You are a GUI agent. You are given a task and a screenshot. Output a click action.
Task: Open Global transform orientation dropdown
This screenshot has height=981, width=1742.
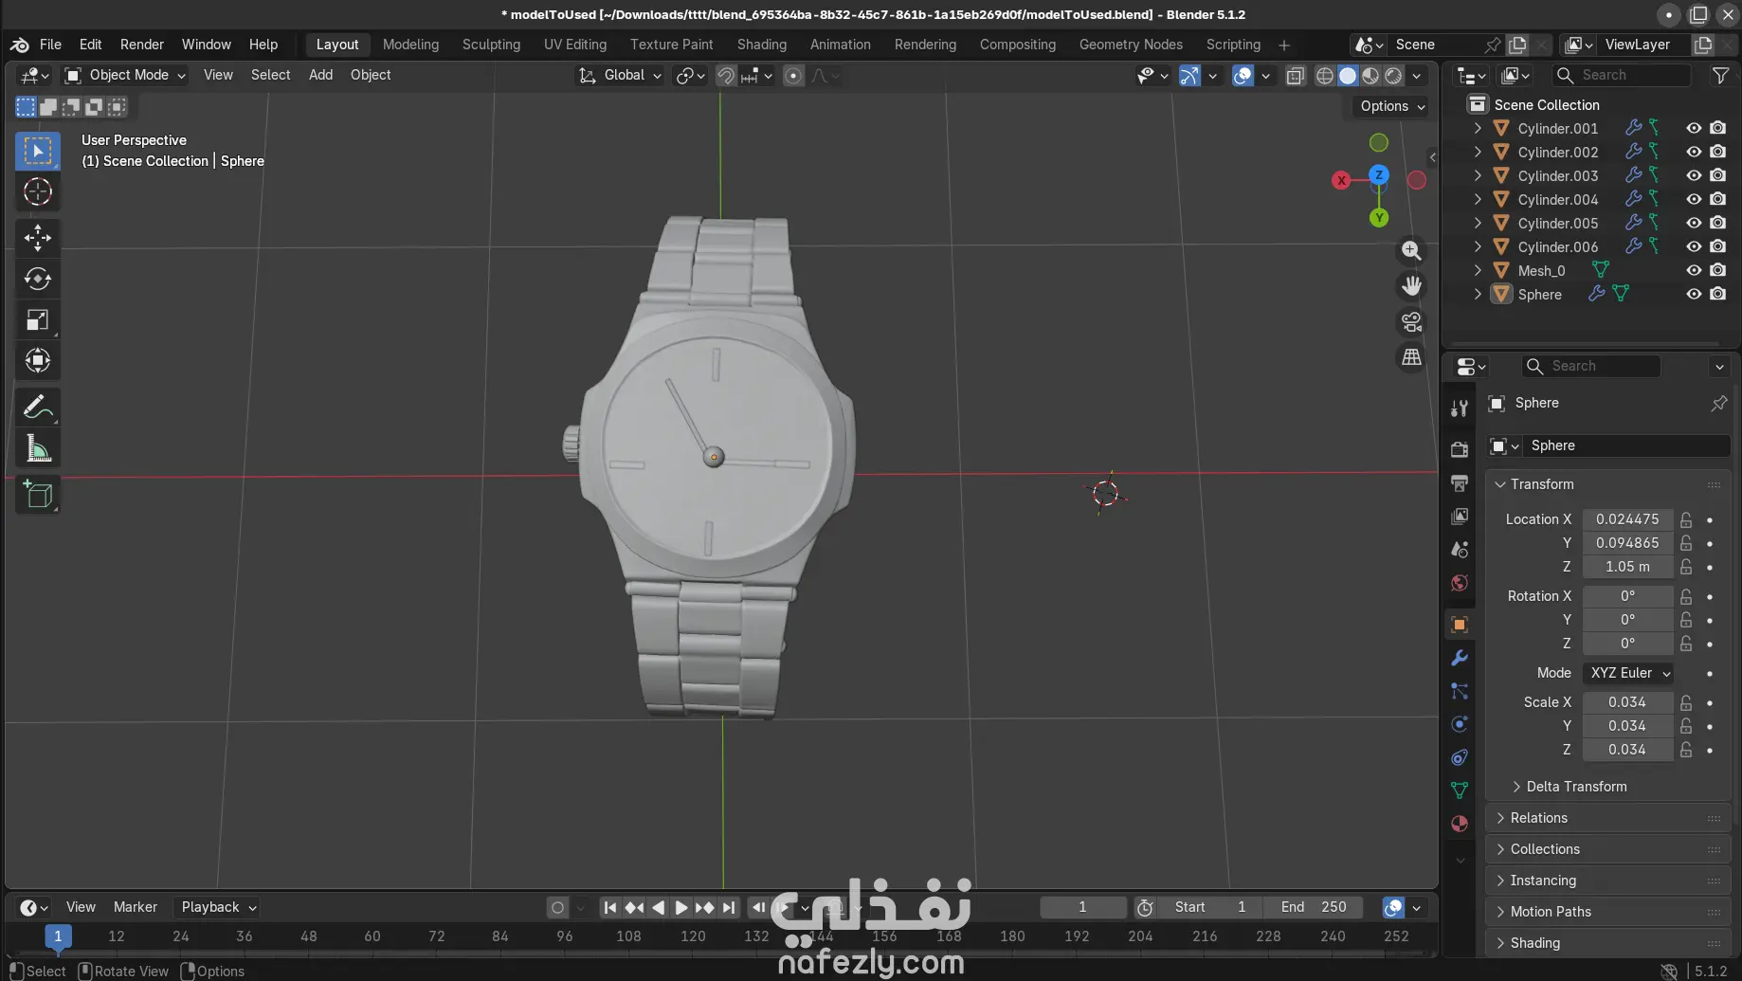621,75
